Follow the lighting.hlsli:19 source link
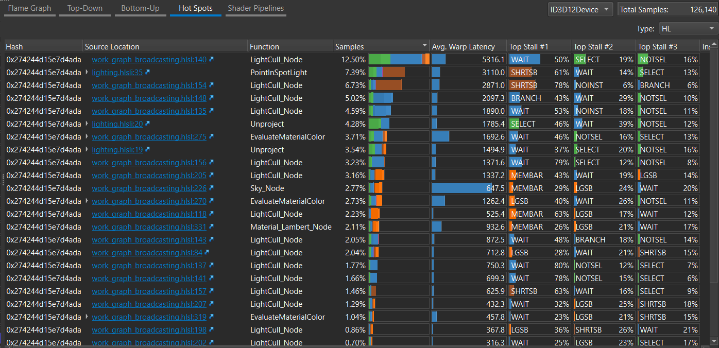This screenshot has width=719, height=348. point(117,150)
